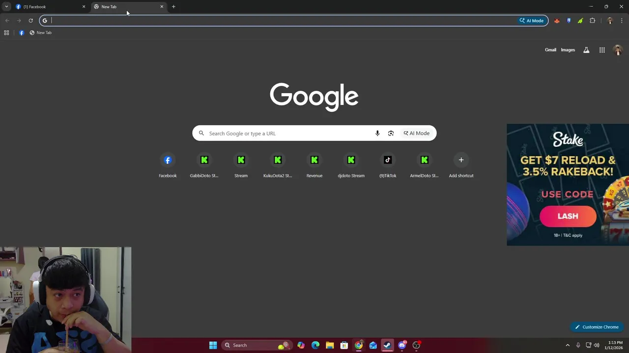Viewport: 629px width, 353px height.
Task: Open the New Tab bookmark
Action: pos(40,33)
